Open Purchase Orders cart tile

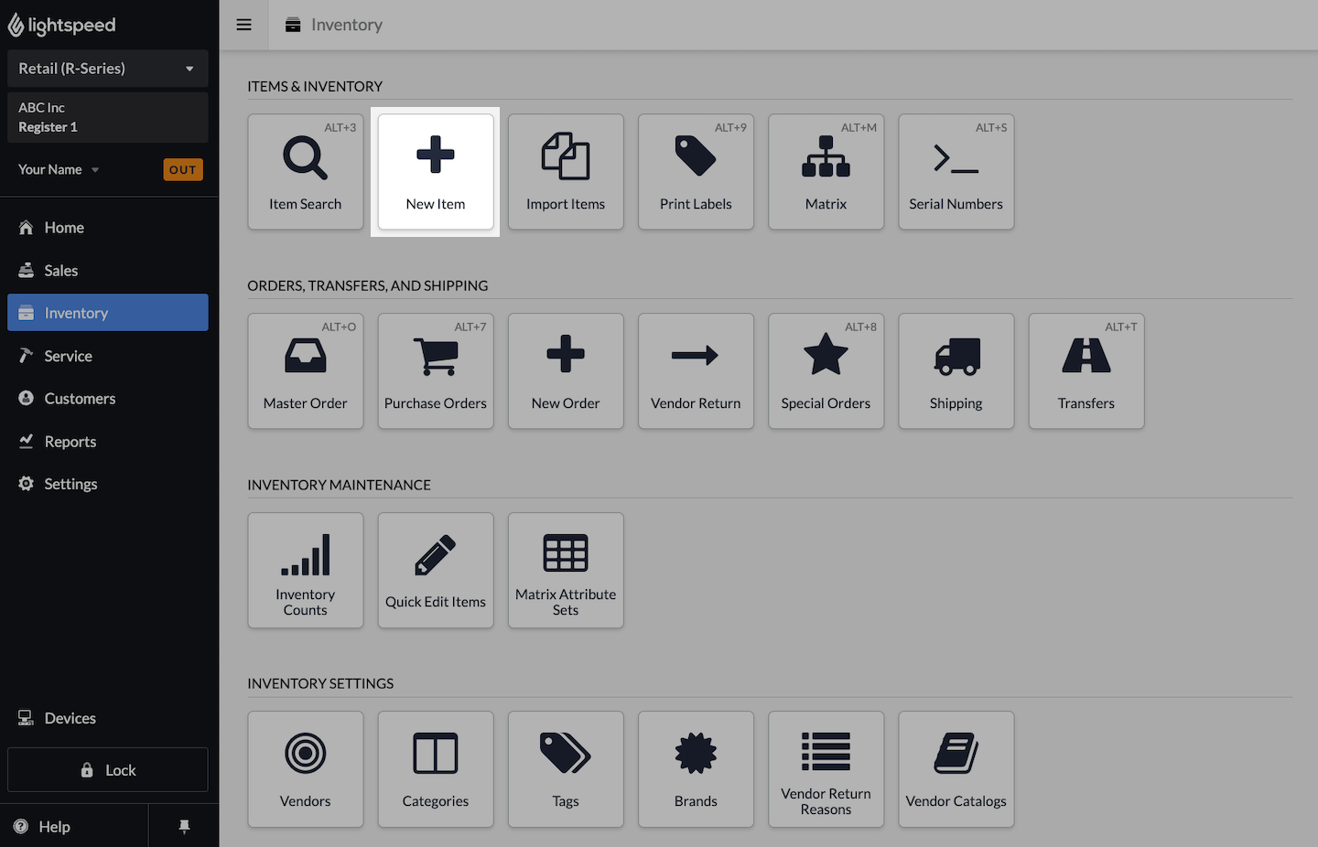(x=435, y=371)
